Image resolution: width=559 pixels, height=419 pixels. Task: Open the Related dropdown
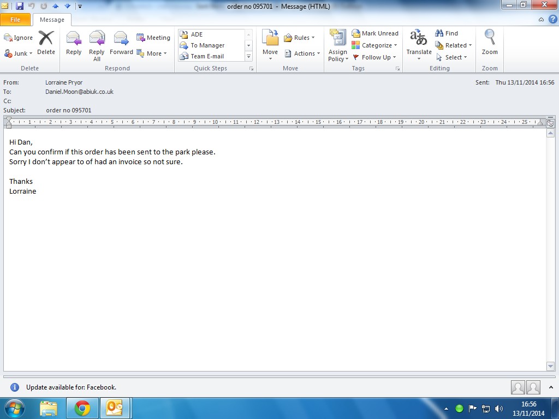454,45
